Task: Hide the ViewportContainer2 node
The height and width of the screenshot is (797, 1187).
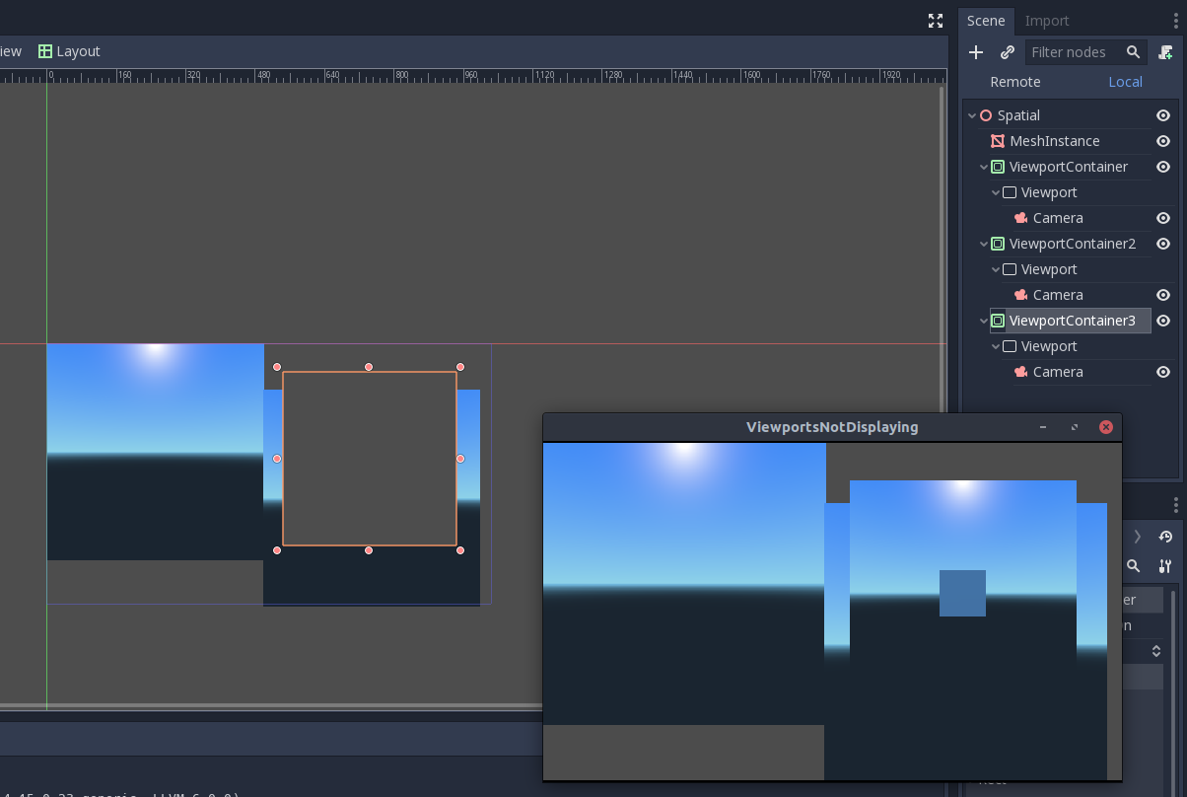Action: [1162, 244]
